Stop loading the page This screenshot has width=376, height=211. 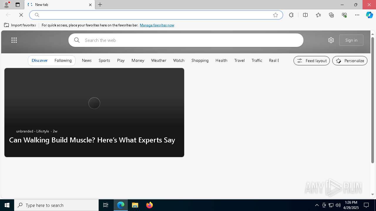pos(21,15)
